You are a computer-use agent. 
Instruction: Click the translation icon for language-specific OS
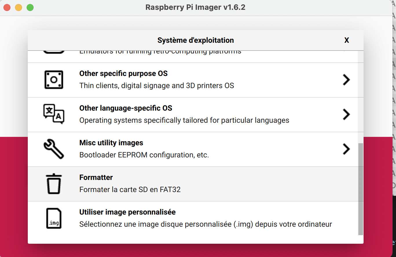pos(54,114)
